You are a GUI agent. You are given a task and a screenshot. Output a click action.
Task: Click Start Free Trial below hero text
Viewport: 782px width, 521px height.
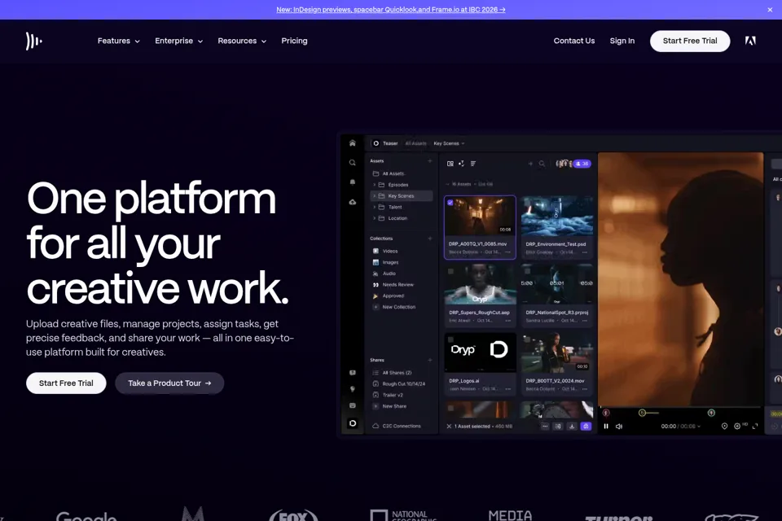coord(66,383)
